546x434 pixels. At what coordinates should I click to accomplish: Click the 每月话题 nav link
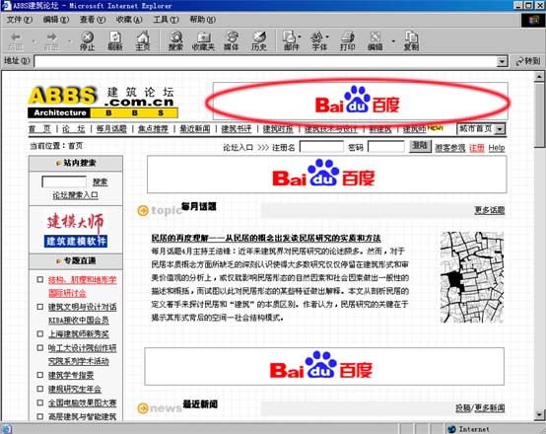tap(111, 129)
